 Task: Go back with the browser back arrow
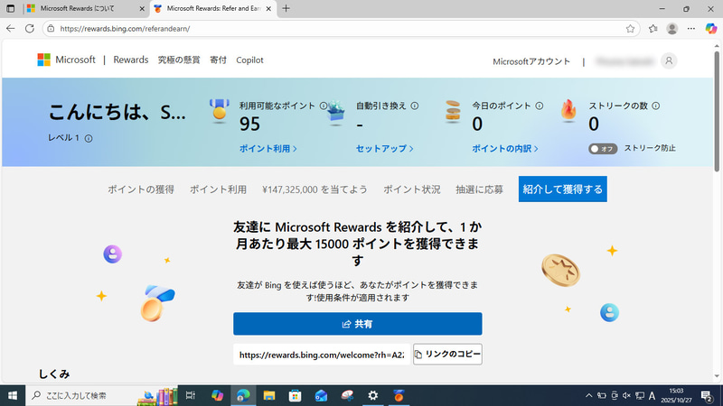pos(11,29)
